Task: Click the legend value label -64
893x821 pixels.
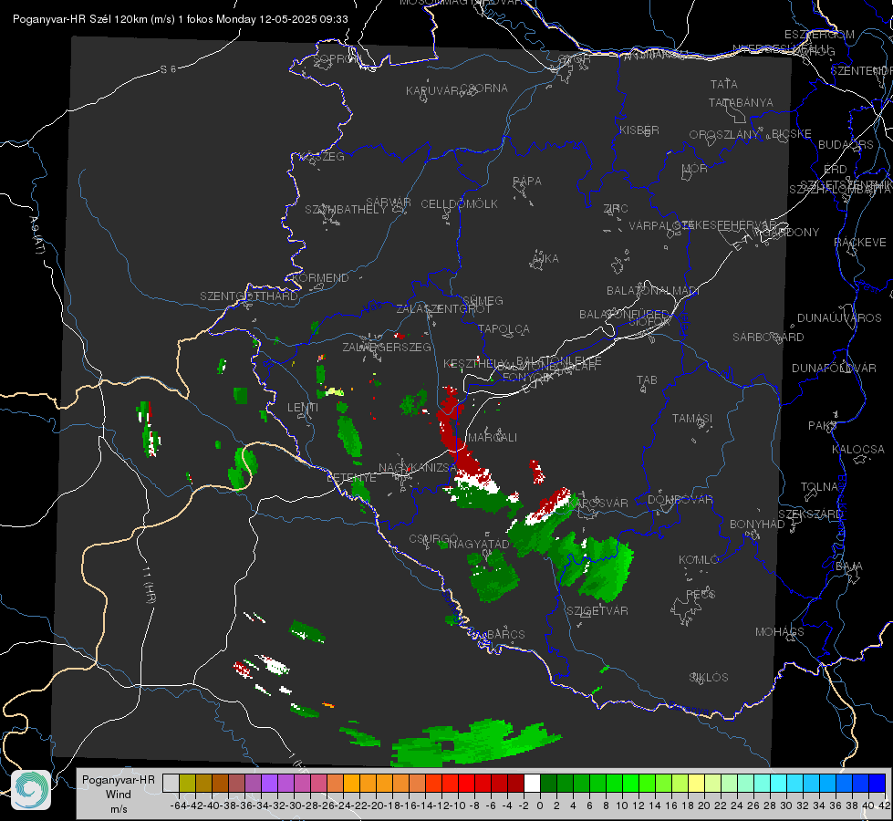Action: (179, 805)
